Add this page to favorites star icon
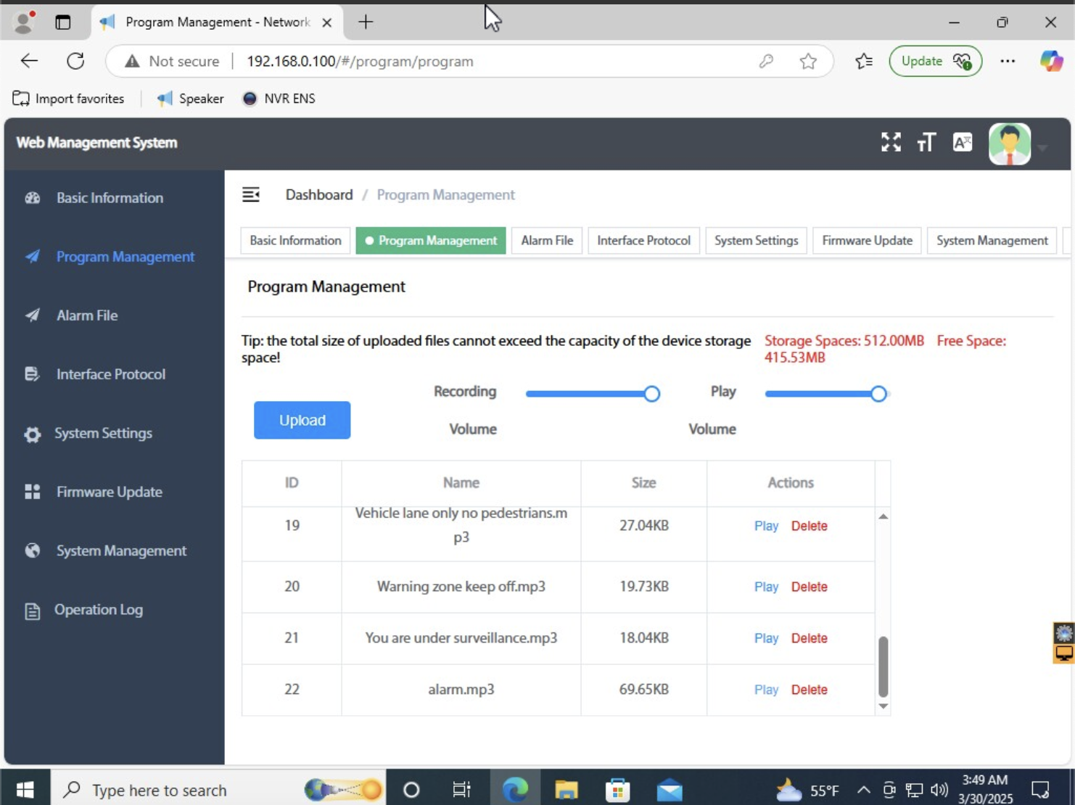Image resolution: width=1075 pixels, height=805 pixels. (808, 62)
